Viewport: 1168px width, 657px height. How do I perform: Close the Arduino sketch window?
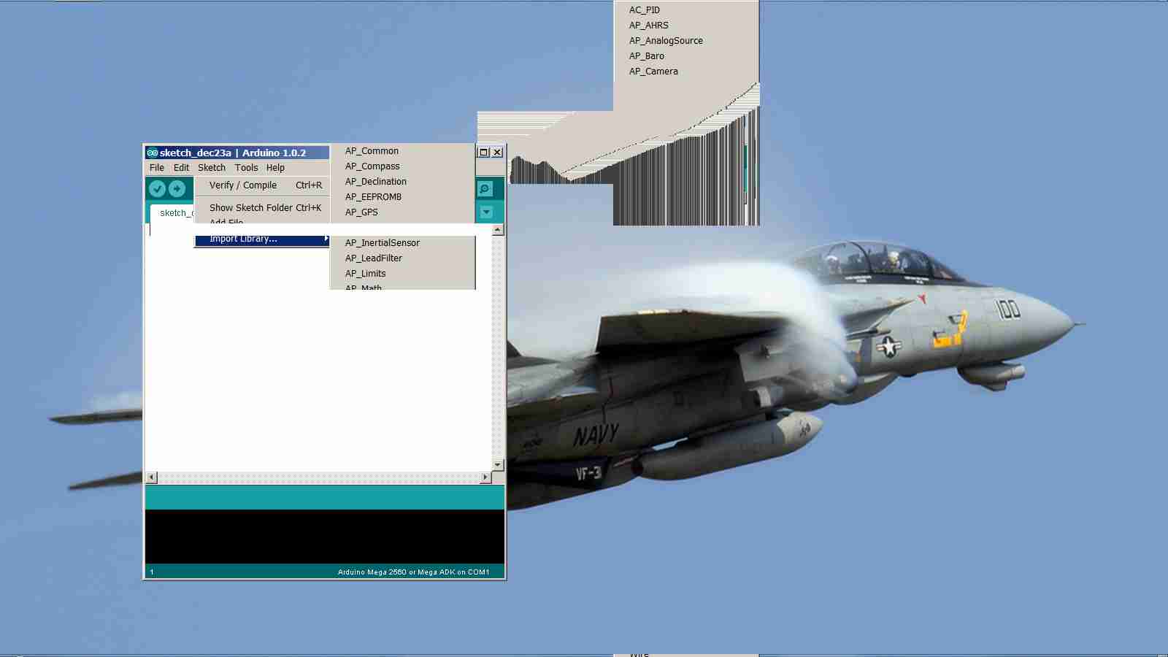coord(497,152)
